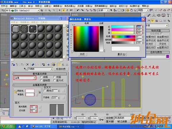The image size is (172, 129).
Task: Toggle the 面贴图 face map checkbox
Action: 41,80
